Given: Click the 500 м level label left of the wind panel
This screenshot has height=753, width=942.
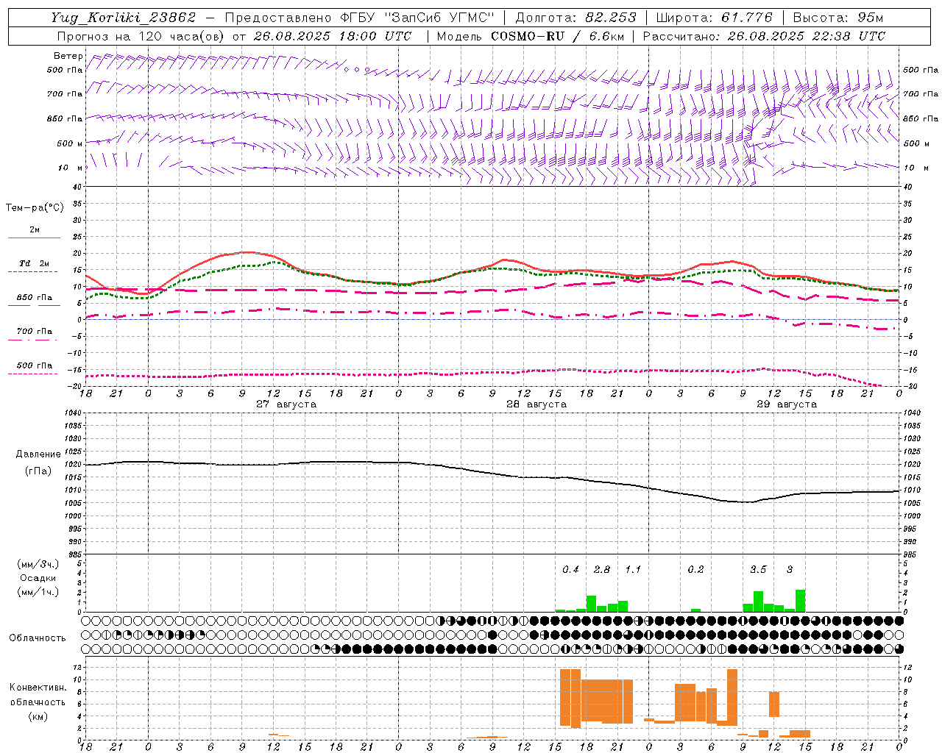Looking at the screenshot, I should (x=70, y=143).
